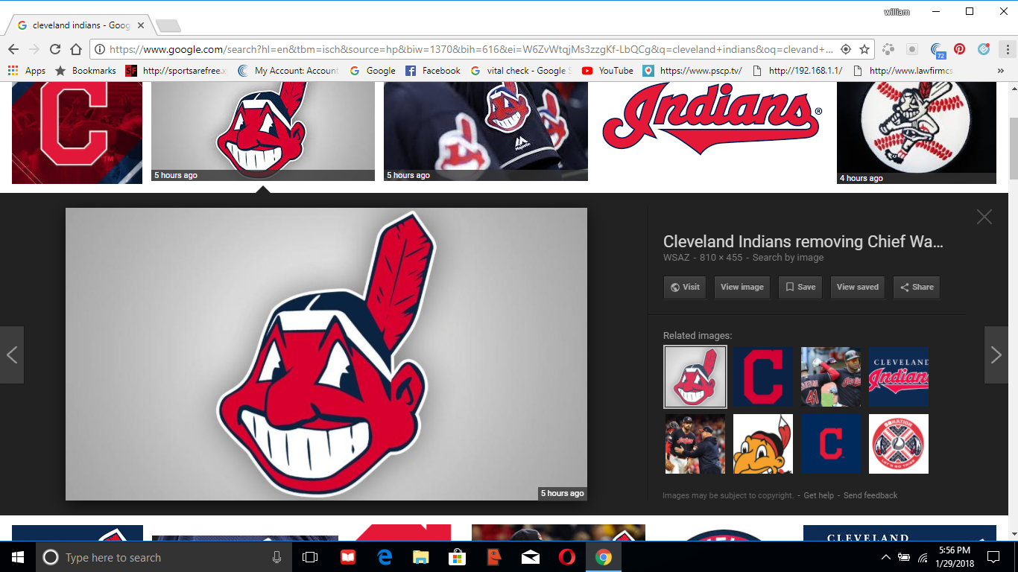Select the yellow cartoon mascot related thumbnail

[763, 444]
